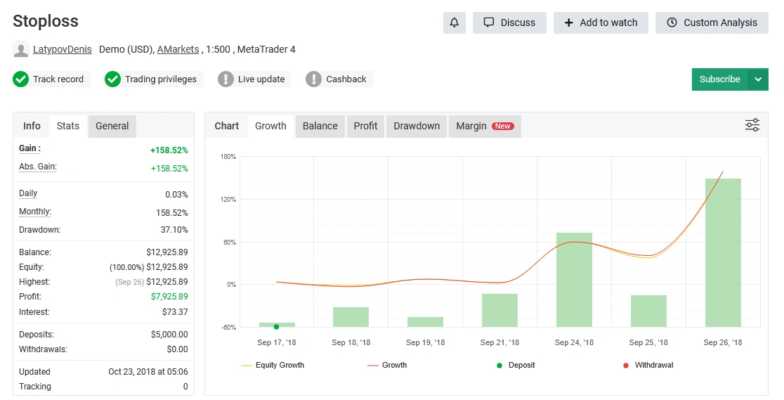784x400 pixels.
Task: Open chart settings sliders icon
Action: point(752,125)
